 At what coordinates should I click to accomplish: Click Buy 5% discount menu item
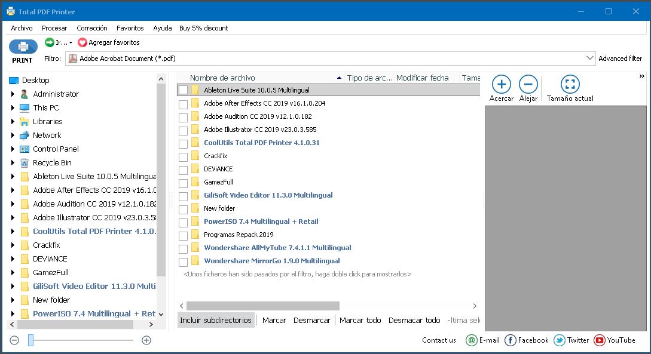pyautogui.click(x=203, y=28)
